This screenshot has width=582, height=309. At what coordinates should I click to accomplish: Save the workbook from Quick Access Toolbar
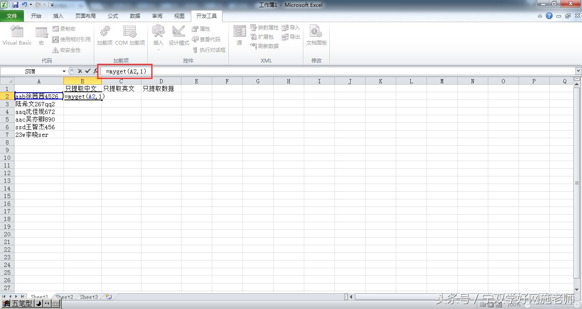[15, 5]
